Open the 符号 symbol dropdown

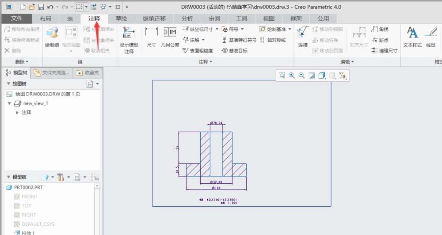(233, 29)
